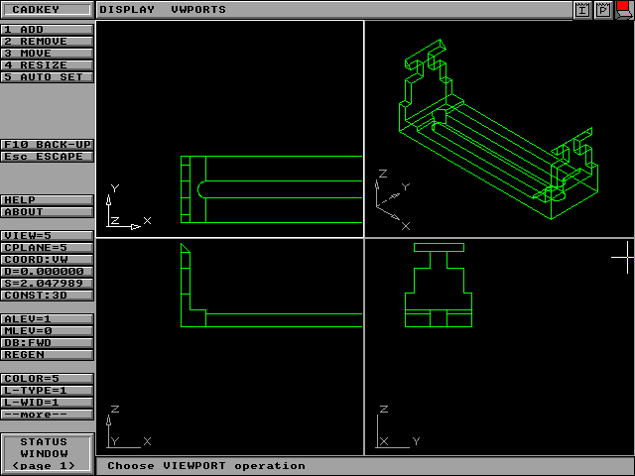Change the VIEW=5 setting

point(48,236)
